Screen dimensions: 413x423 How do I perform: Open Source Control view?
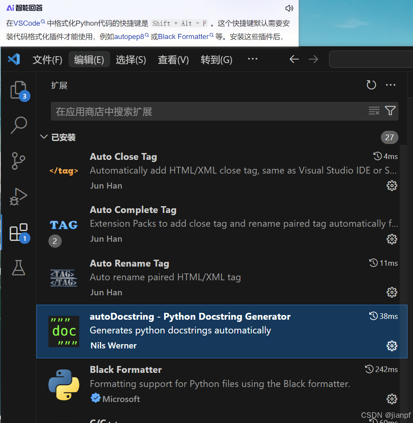click(18, 161)
